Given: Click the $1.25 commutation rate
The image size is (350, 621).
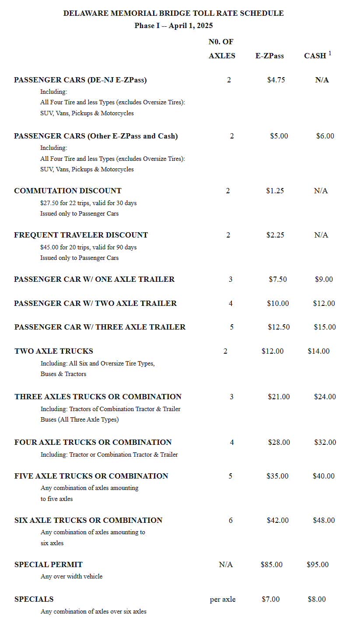Looking at the screenshot, I should pyautogui.click(x=275, y=191).
